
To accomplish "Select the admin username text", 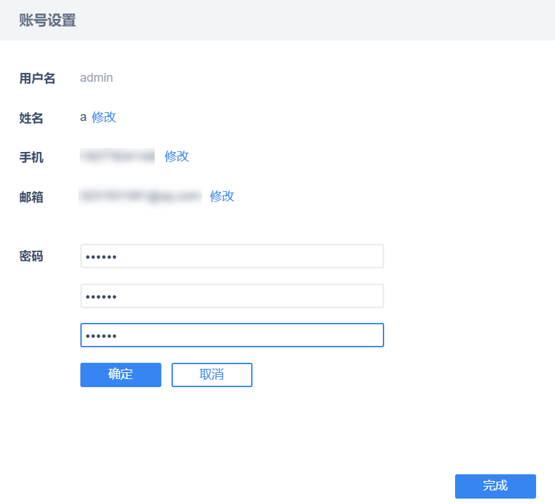I will pyautogui.click(x=97, y=78).
